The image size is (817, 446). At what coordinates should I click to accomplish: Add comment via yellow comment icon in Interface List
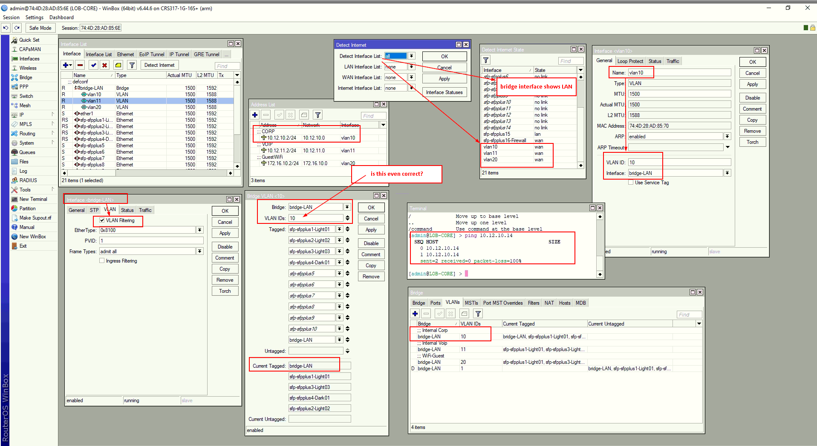coord(118,65)
